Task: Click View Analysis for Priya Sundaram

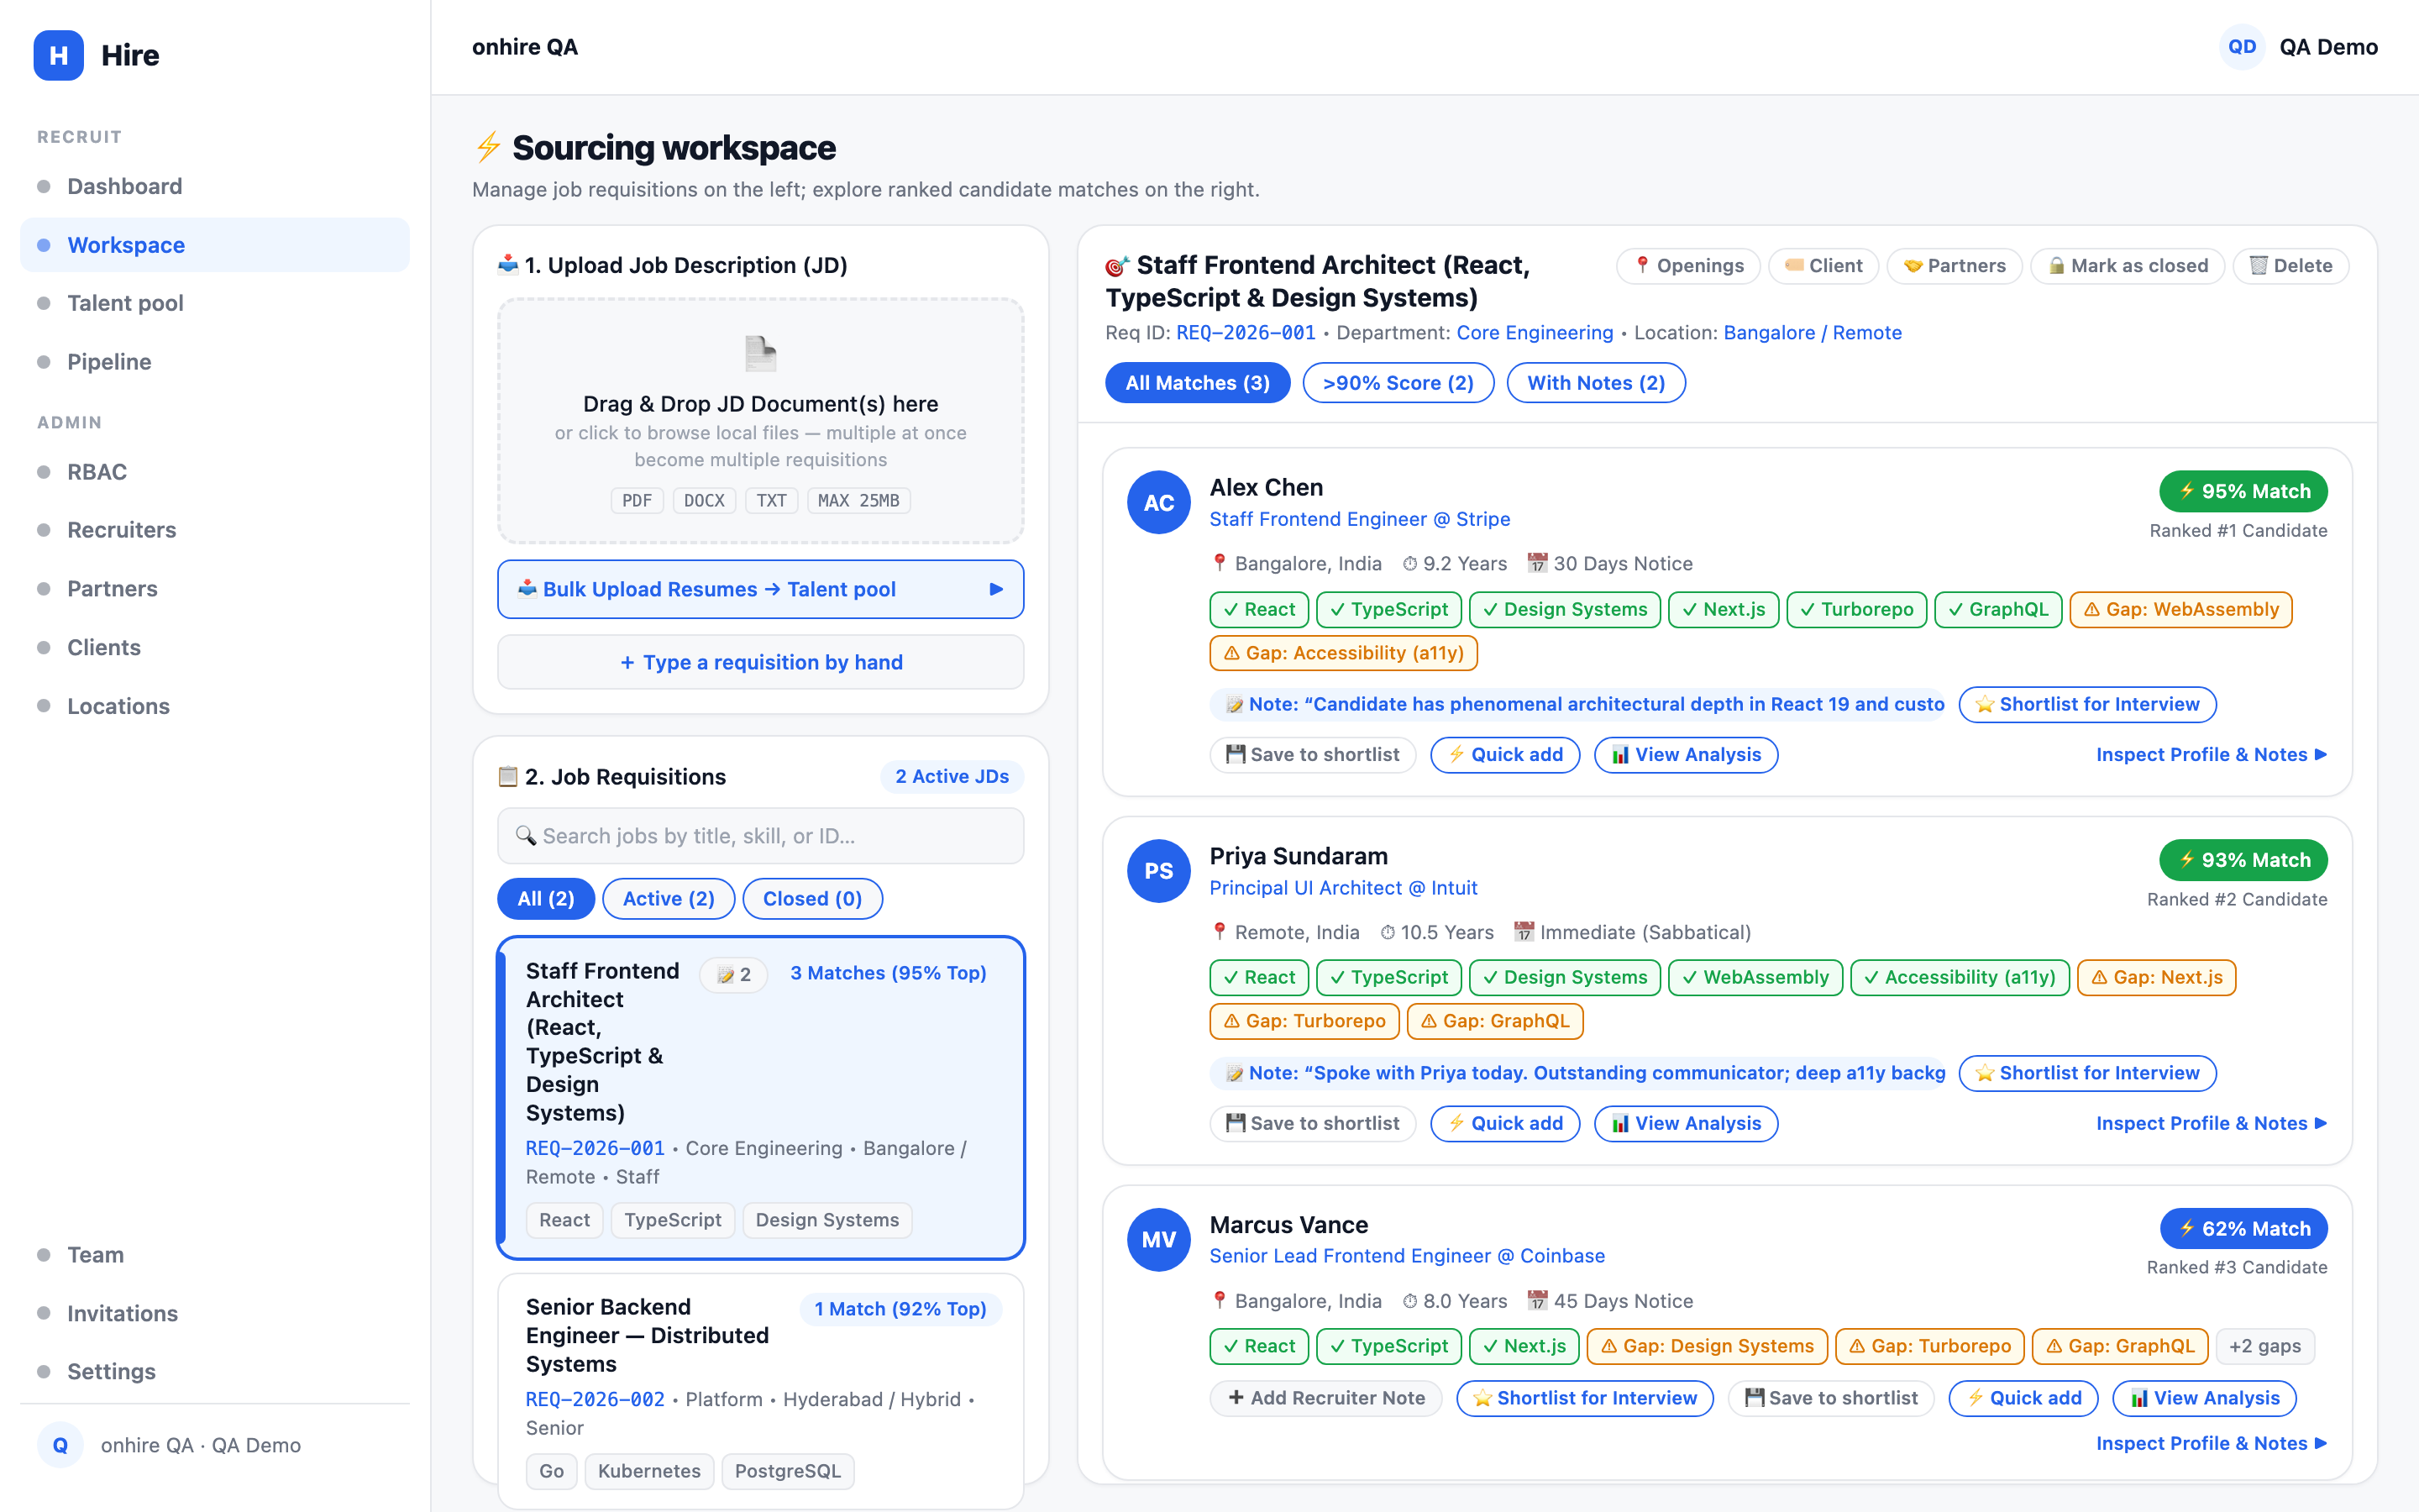Action: [x=1685, y=1123]
